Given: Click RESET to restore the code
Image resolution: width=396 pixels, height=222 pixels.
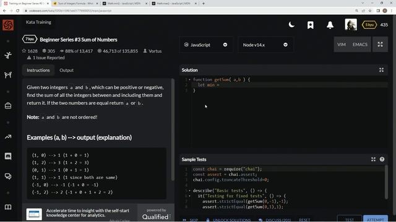Looking at the screenshot, I should (304, 220).
